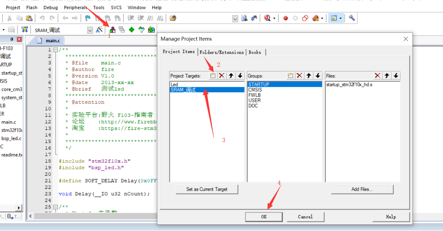Viewport: 443px width, 231px height.
Task: Move selected Group up
Action: tap(309, 76)
